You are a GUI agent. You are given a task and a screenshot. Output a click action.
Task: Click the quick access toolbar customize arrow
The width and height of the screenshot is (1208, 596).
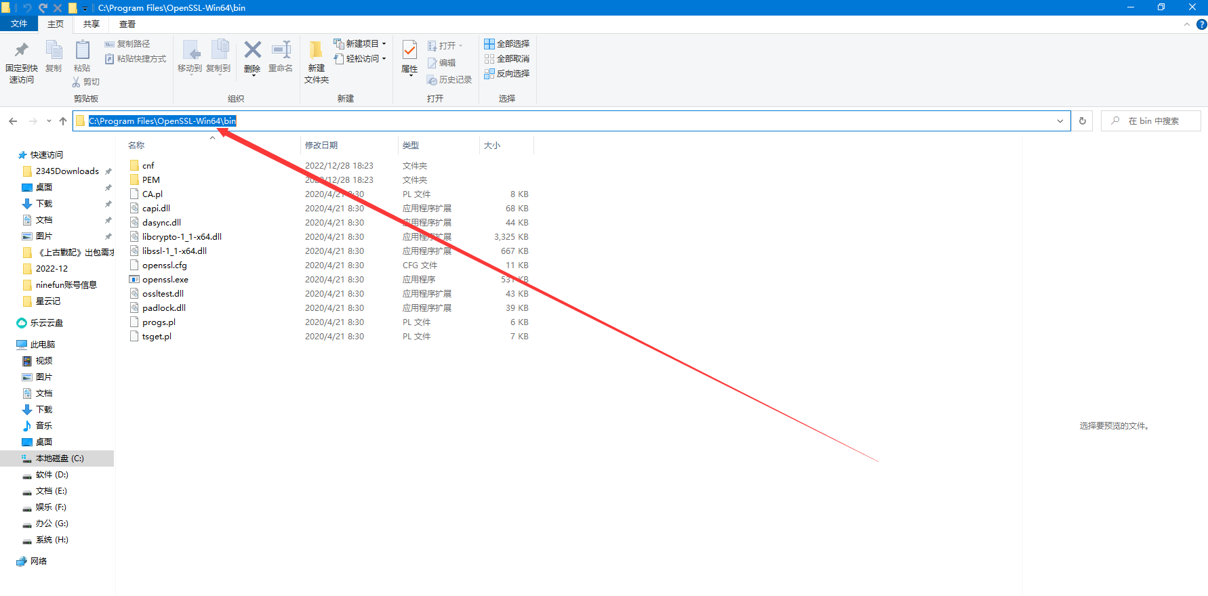point(85,8)
